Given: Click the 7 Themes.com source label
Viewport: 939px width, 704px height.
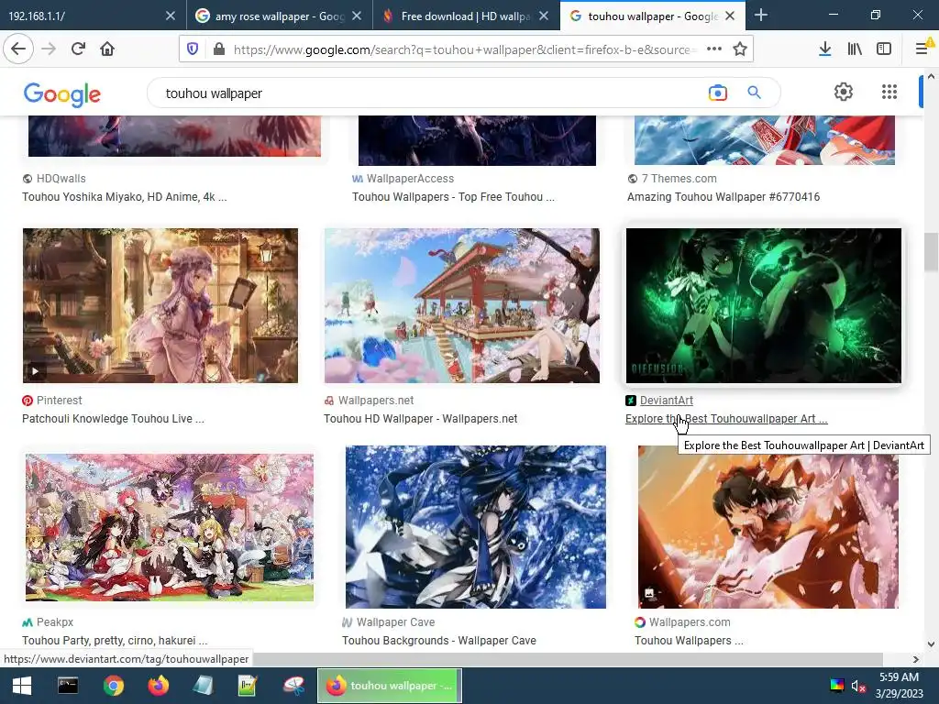Looking at the screenshot, I should click(679, 179).
